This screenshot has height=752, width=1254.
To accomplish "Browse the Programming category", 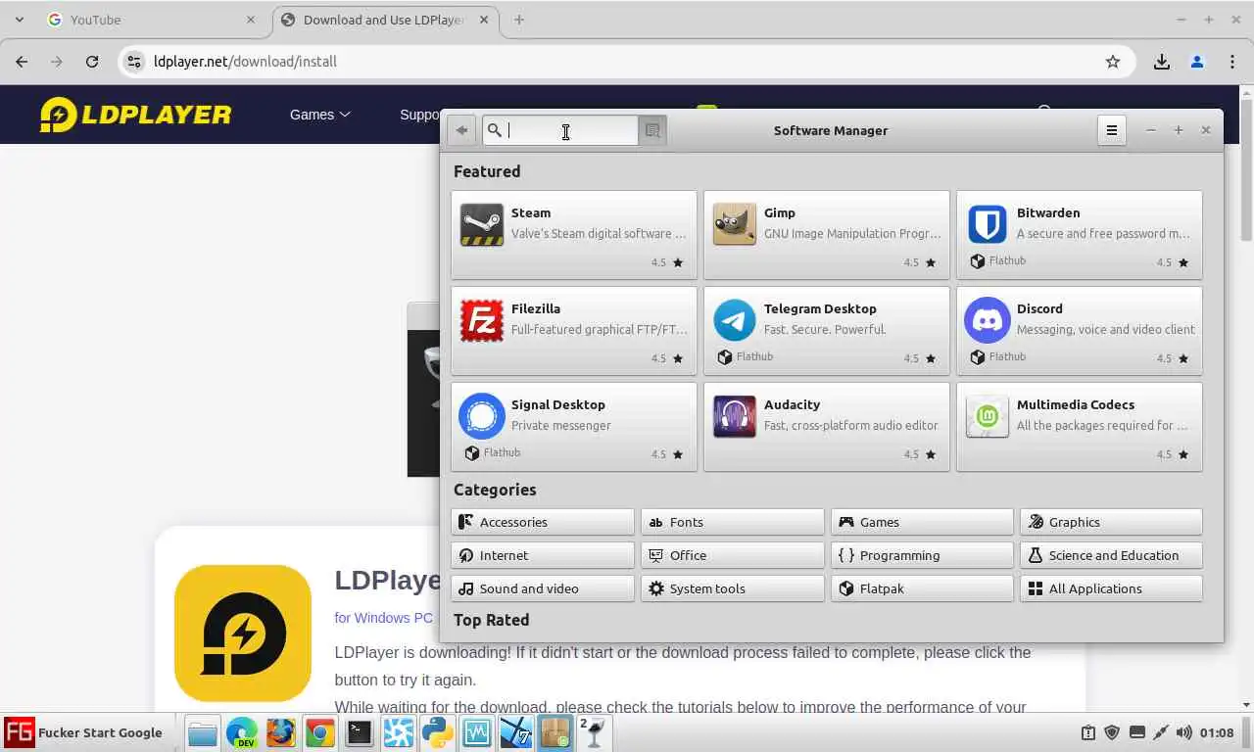I will click(922, 555).
